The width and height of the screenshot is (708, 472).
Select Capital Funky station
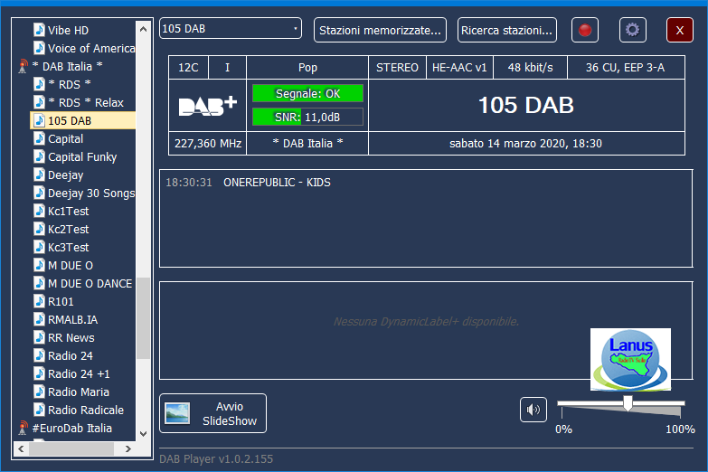[82, 156]
